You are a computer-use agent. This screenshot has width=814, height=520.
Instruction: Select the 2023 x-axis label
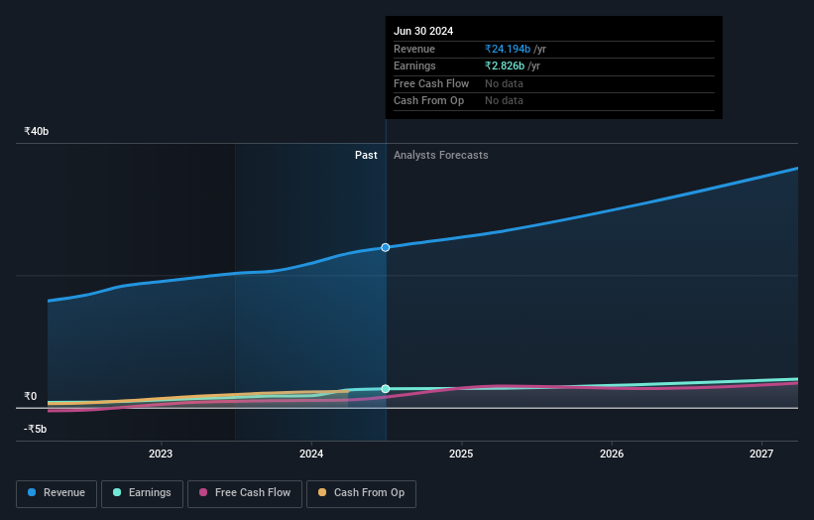(x=161, y=454)
